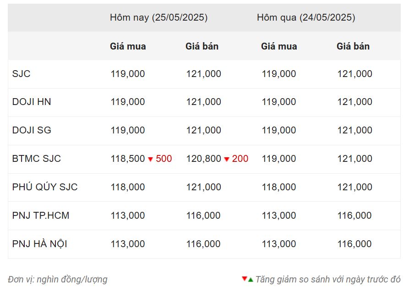Click the red 500 change value

point(164,159)
